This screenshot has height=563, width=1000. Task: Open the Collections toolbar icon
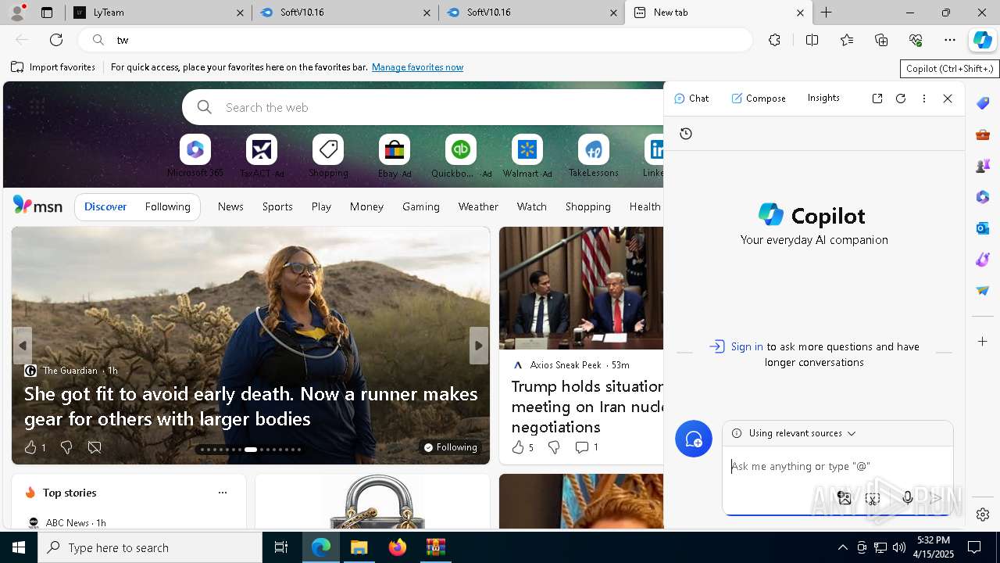click(x=881, y=40)
